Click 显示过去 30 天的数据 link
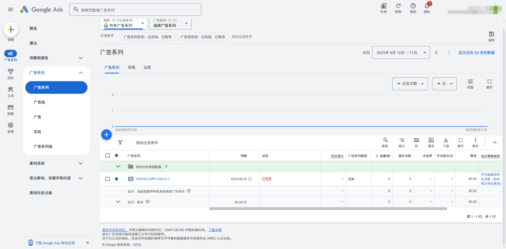This screenshot has width=506, height=249. [x=476, y=52]
